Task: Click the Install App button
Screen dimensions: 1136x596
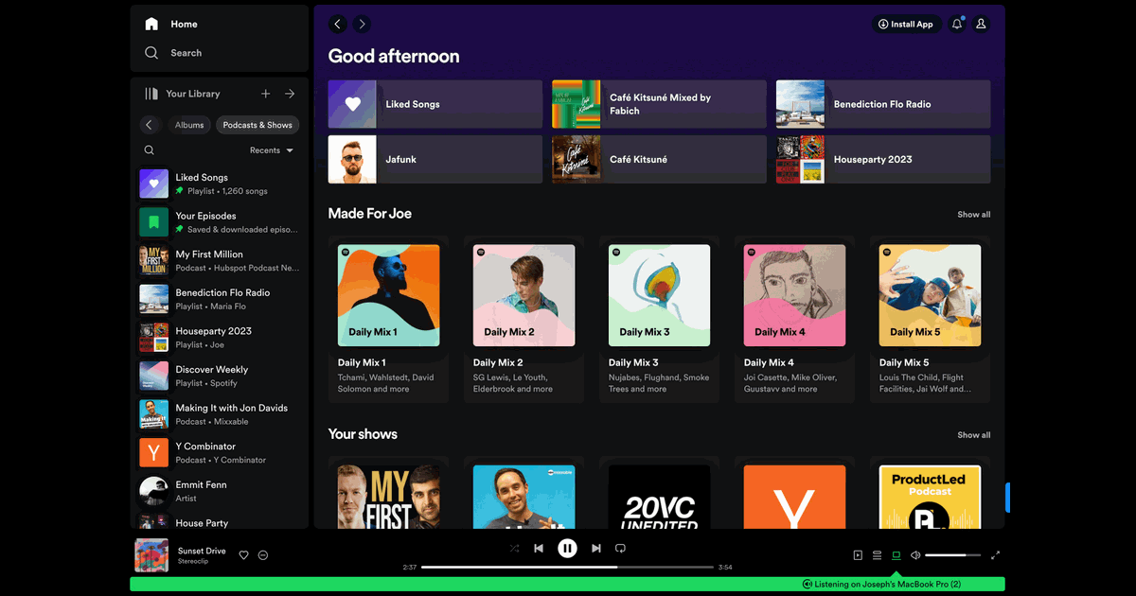Action: tap(906, 24)
